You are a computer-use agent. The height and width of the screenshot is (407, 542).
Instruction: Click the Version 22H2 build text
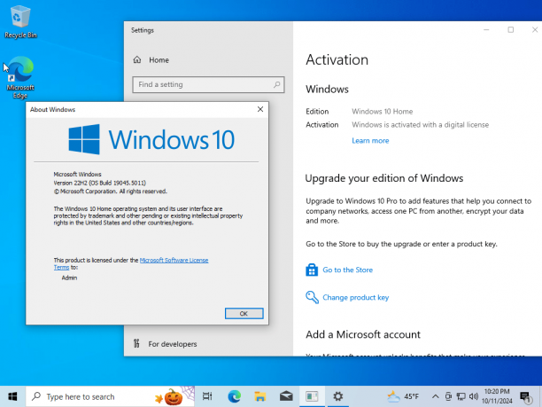tap(99, 183)
